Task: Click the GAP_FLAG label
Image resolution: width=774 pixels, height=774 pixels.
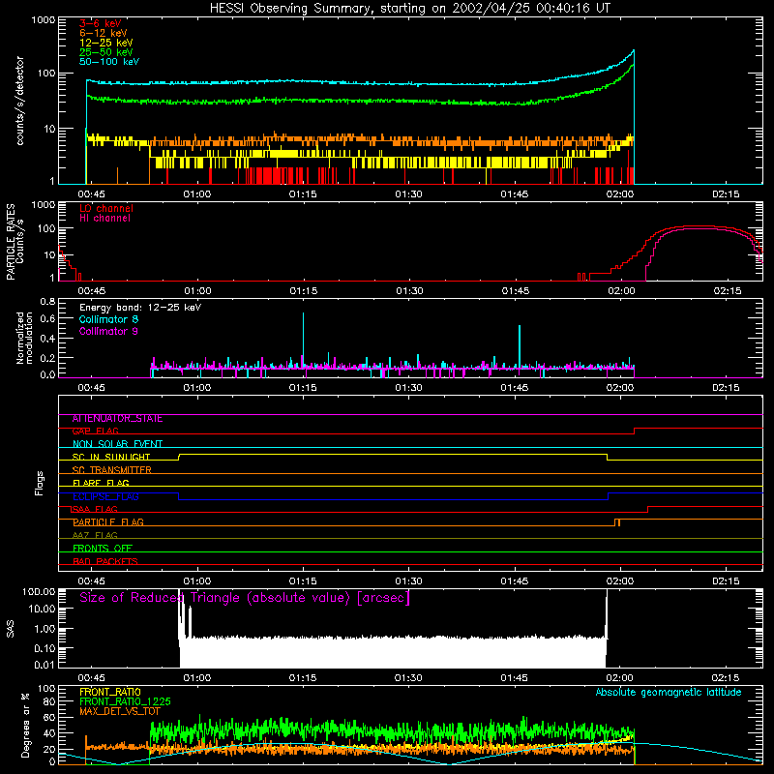Action: point(95,432)
